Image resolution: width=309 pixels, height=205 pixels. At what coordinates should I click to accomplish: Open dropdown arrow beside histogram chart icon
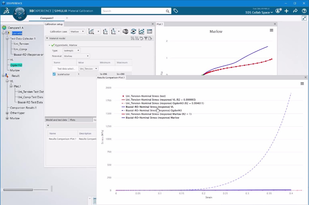[98, 31]
